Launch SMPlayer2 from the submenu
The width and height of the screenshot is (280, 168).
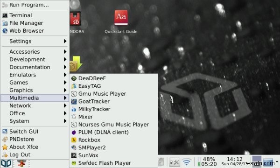coord(114,147)
